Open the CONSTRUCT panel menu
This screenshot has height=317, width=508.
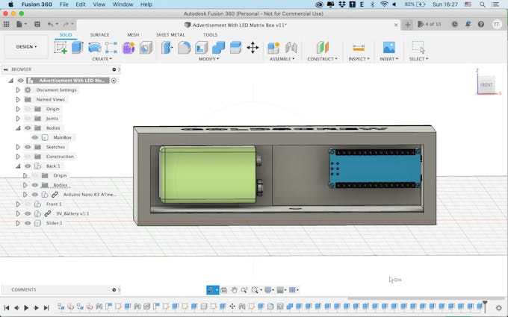pyautogui.click(x=321, y=59)
